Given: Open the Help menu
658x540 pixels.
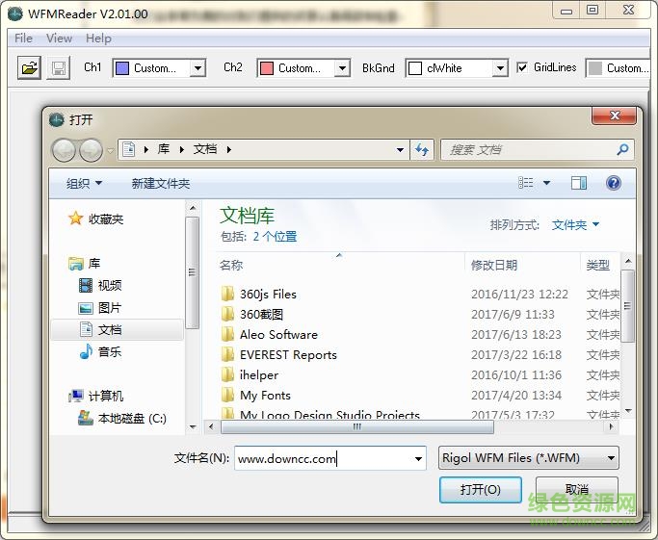Looking at the screenshot, I should coord(98,39).
